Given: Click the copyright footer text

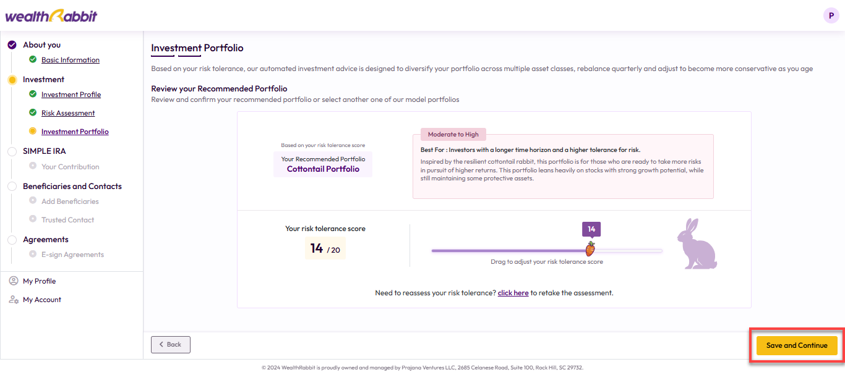Looking at the screenshot, I should [x=422, y=368].
